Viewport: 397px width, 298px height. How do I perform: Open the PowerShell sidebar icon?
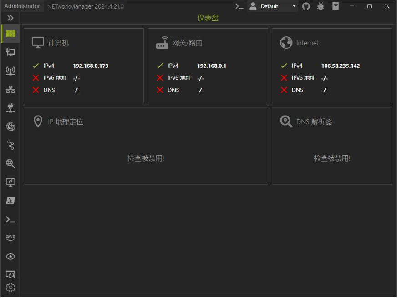(10, 201)
